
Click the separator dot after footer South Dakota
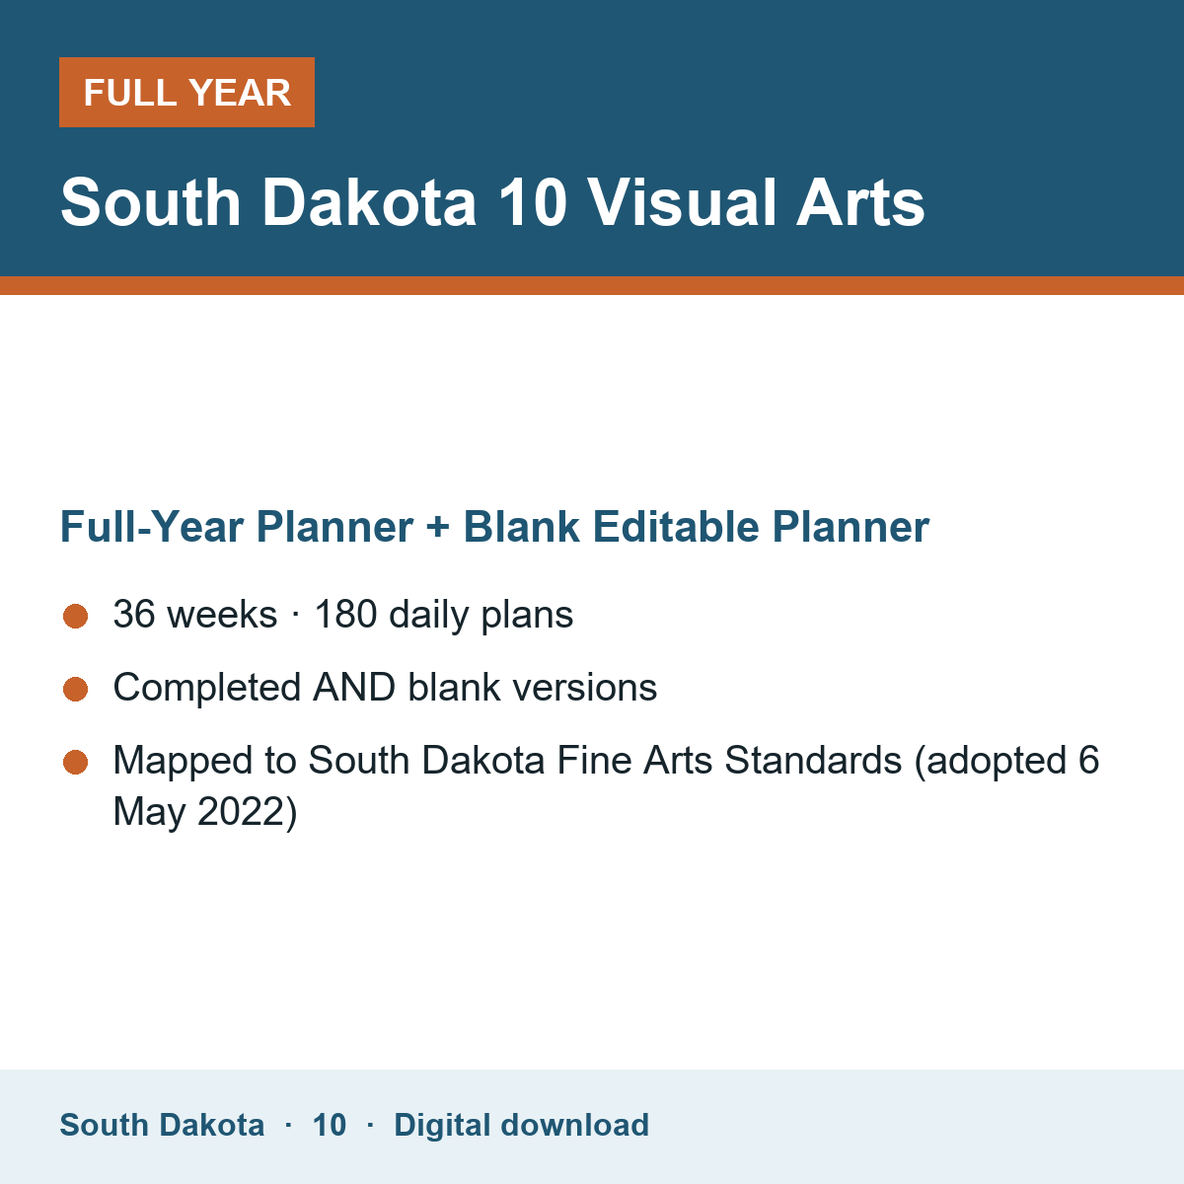(x=288, y=1125)
